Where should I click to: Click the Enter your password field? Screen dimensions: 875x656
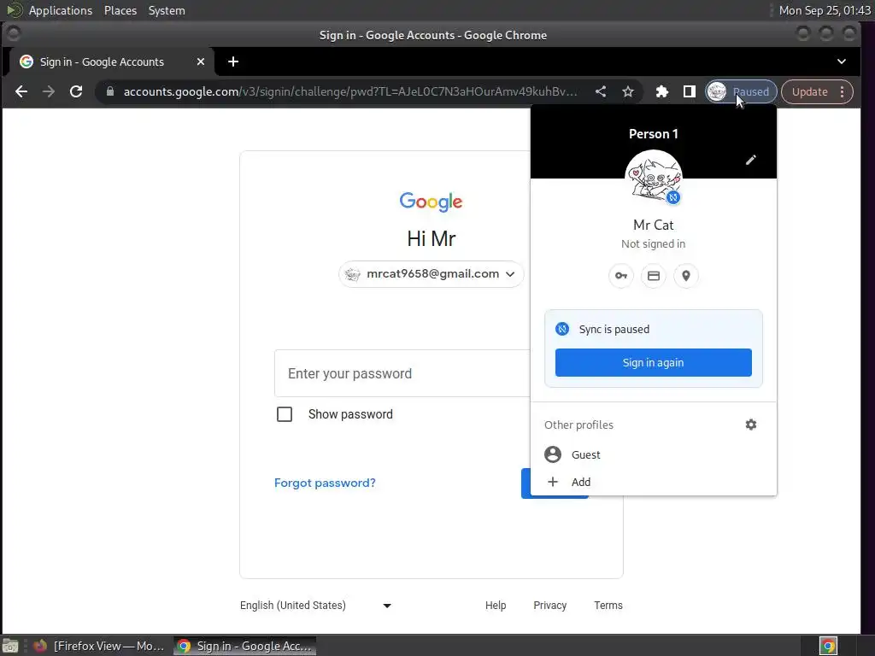pyautogui.click(x=402, y=374)
